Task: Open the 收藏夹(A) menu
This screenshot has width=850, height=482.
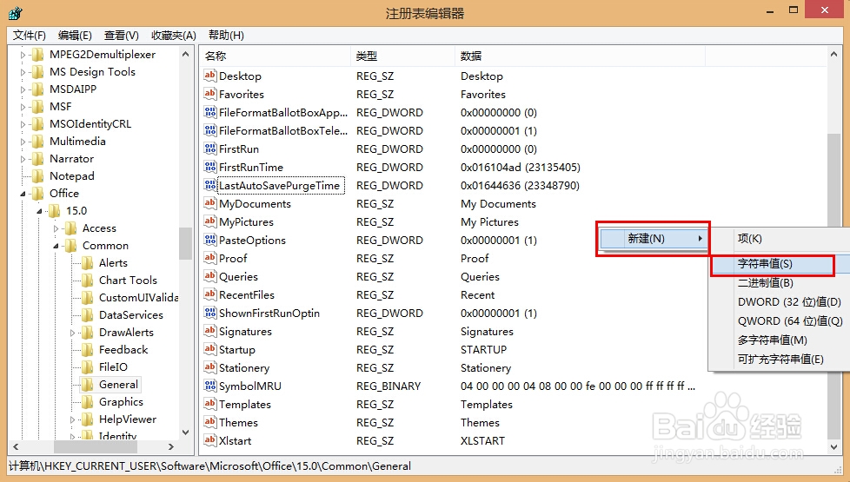Action: click(174, 36)
